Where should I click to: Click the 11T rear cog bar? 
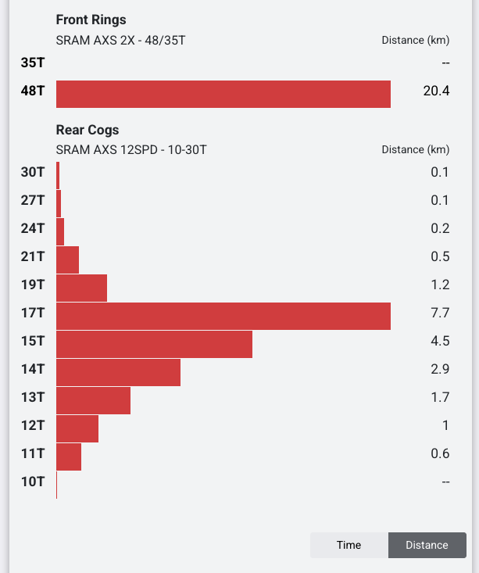point(69,457)
